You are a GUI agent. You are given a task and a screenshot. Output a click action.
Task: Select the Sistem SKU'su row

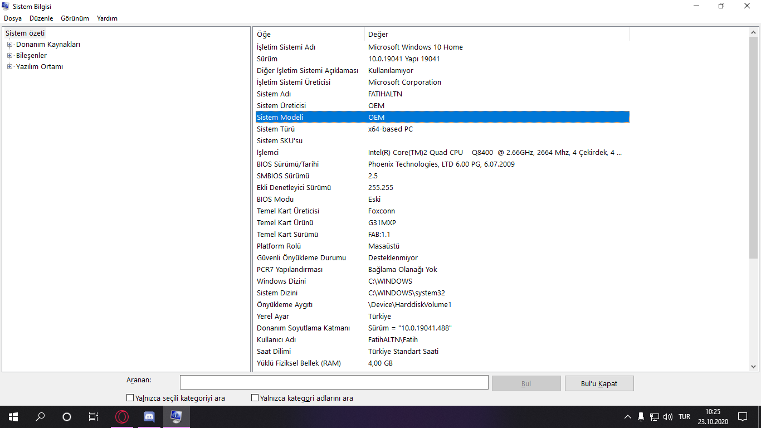(442, 141)
